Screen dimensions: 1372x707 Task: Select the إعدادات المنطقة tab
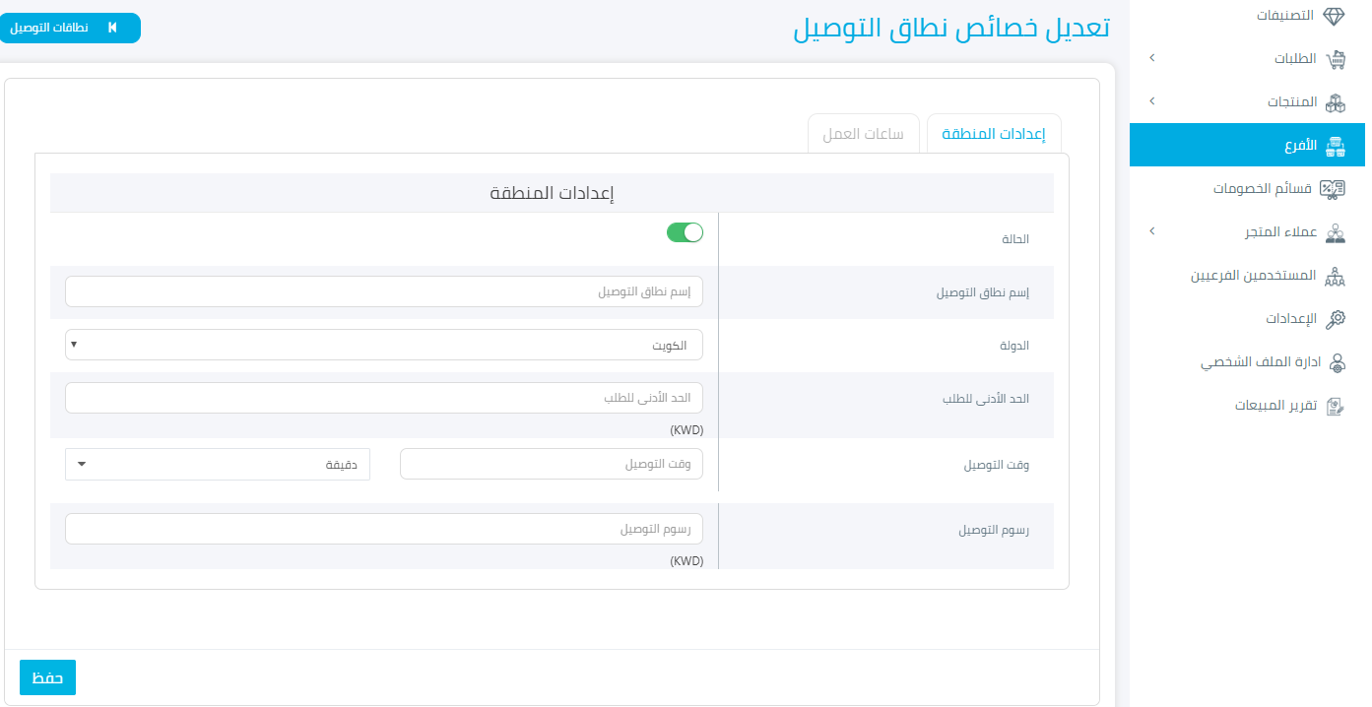(x=994, y=134)
